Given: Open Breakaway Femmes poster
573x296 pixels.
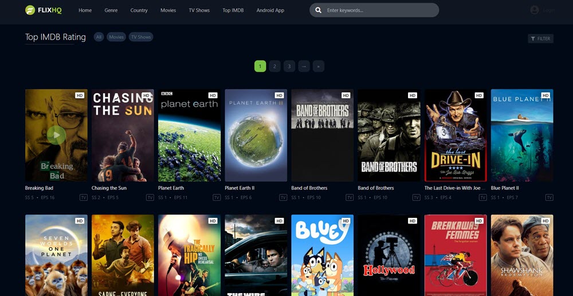Looking at the screenshot, I should click(456, 255).
